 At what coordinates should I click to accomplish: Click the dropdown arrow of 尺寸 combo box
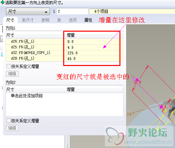coord(46,12)
